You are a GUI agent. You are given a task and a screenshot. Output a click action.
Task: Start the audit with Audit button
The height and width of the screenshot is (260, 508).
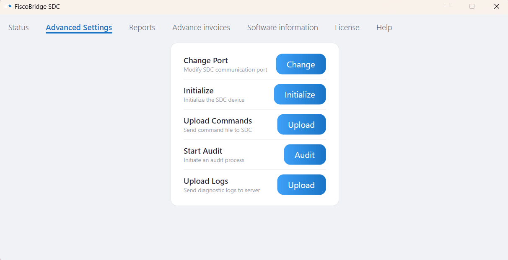pyautogui.click(x=305, y=154)
